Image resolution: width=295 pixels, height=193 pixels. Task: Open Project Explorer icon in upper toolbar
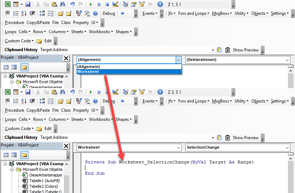point(126,4)
